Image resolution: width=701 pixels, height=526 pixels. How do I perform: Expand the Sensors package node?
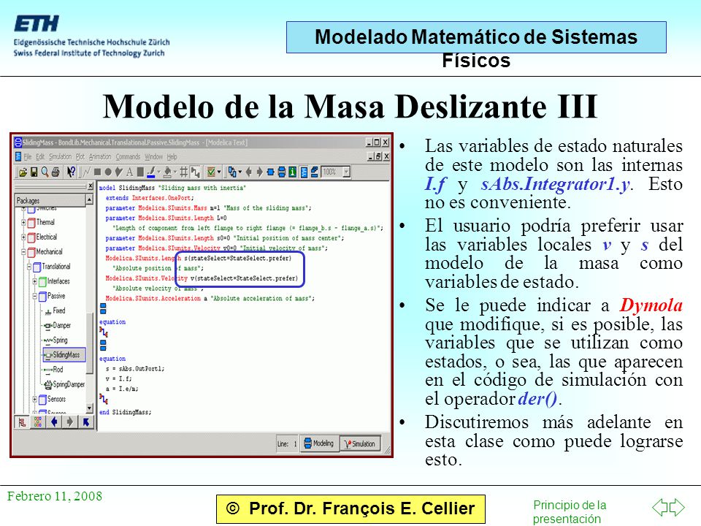(35, 399)
